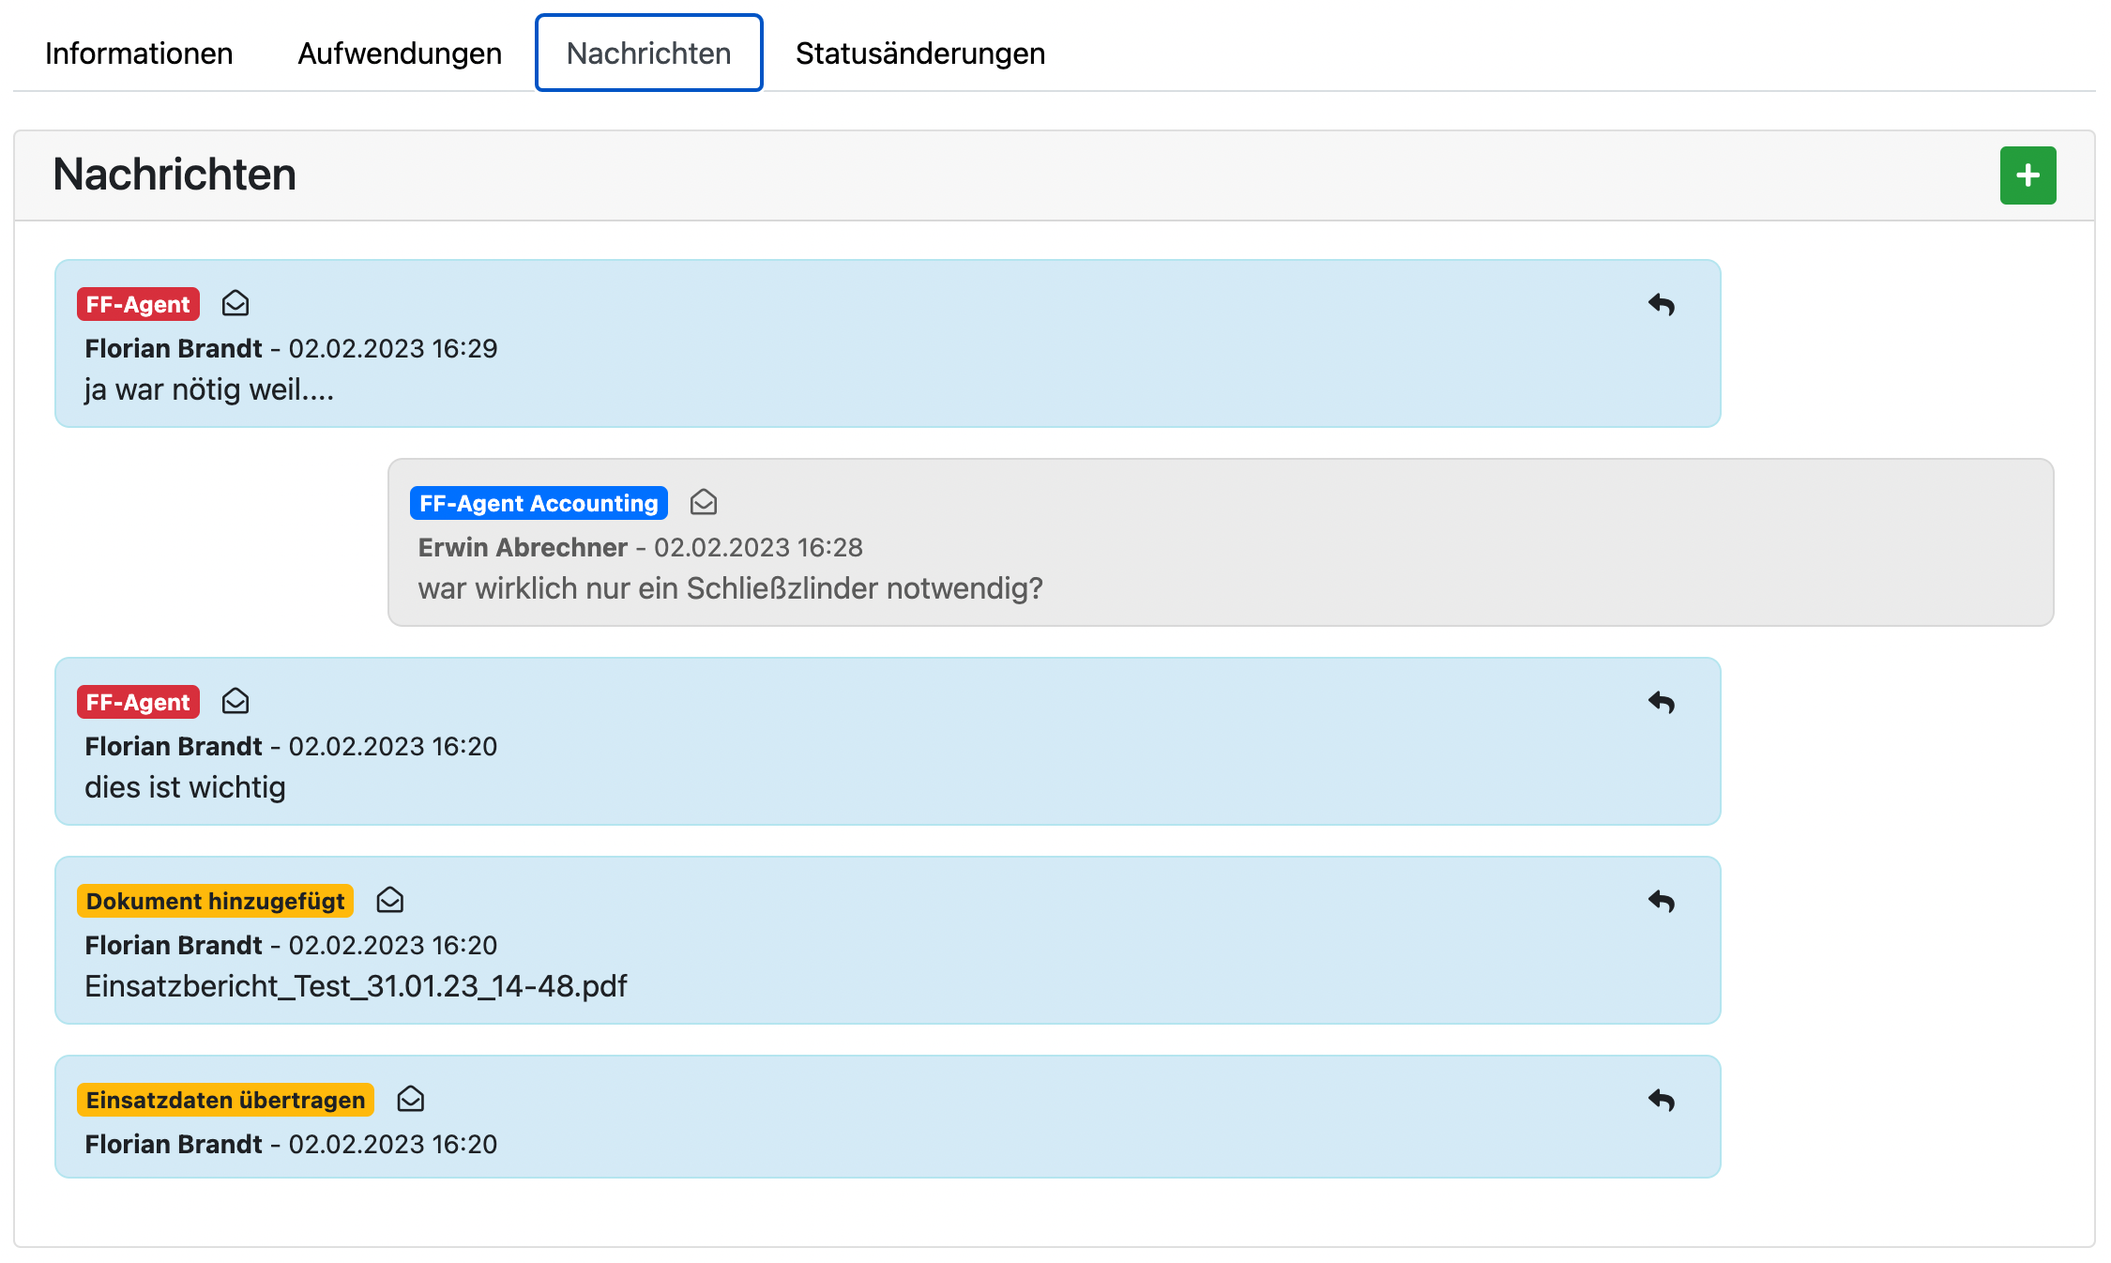
Task: Go to the Statusänderungen tab
Action: pyautogui.click(x=919, y=53)
